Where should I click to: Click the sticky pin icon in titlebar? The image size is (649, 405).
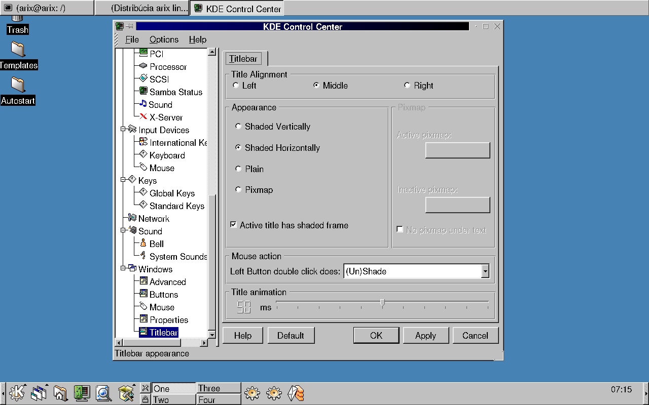click(130, 26)
